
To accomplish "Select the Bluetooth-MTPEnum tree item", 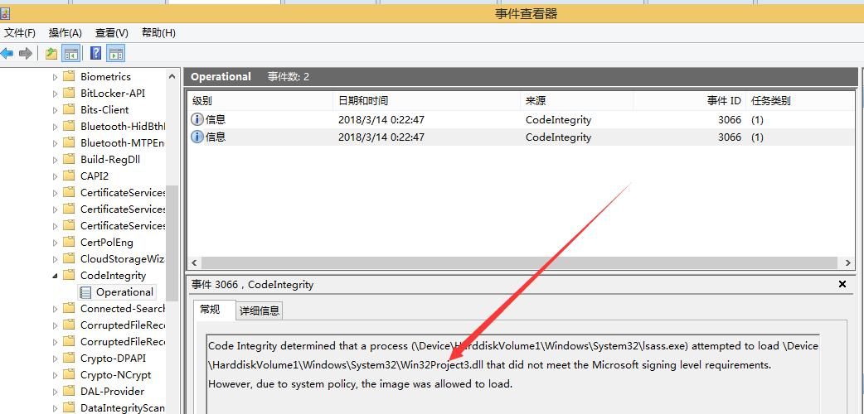I will [123, 142].
